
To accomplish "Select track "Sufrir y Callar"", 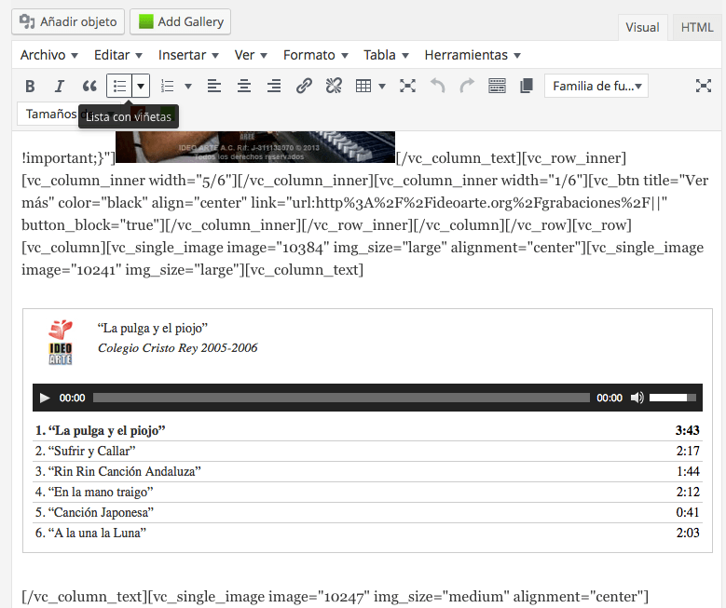I will [367, 452].
